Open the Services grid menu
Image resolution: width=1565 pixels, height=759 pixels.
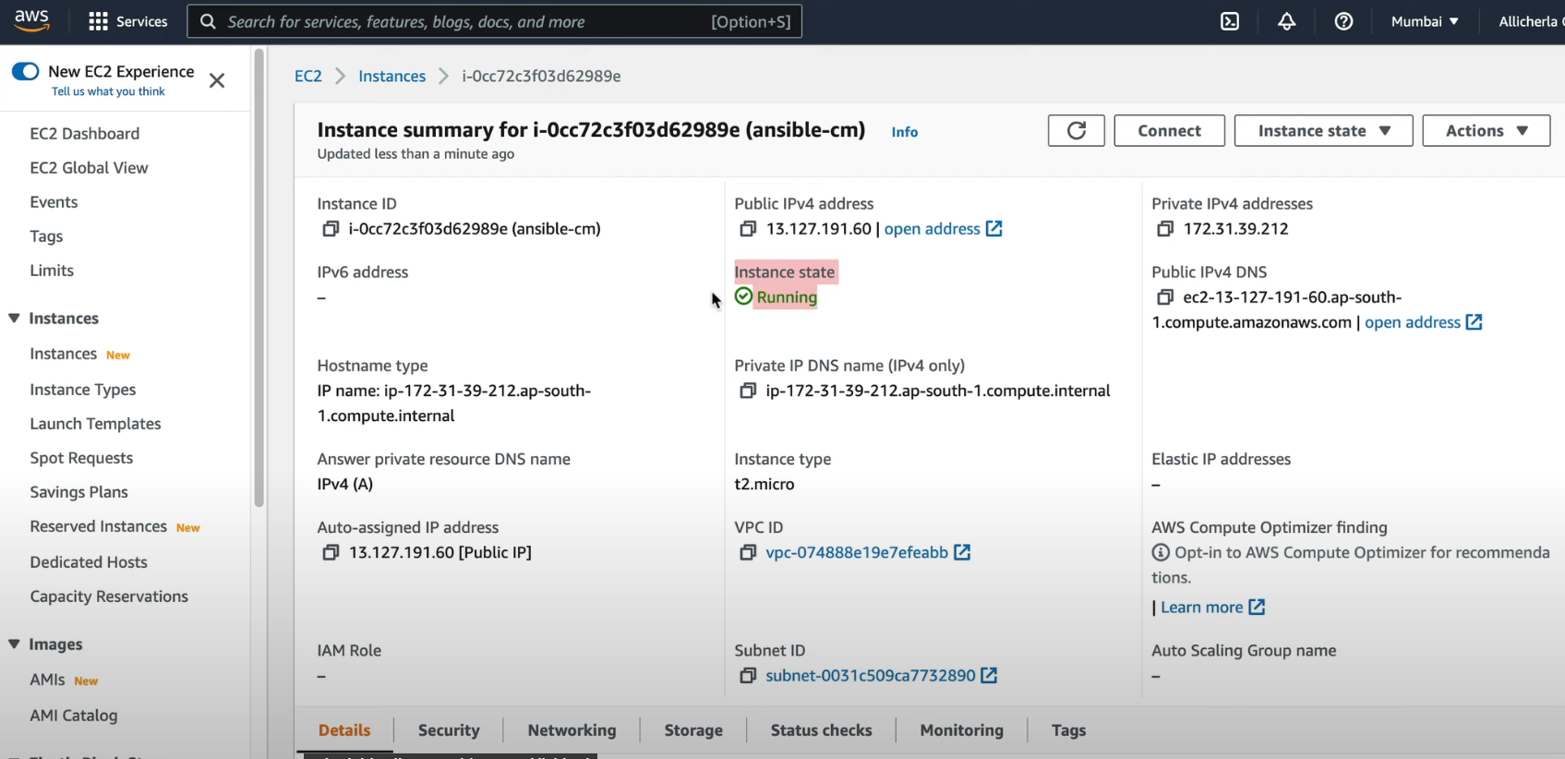pos(127,21)
